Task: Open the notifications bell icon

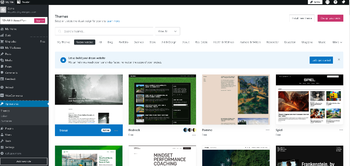Action: pos(343,2)
